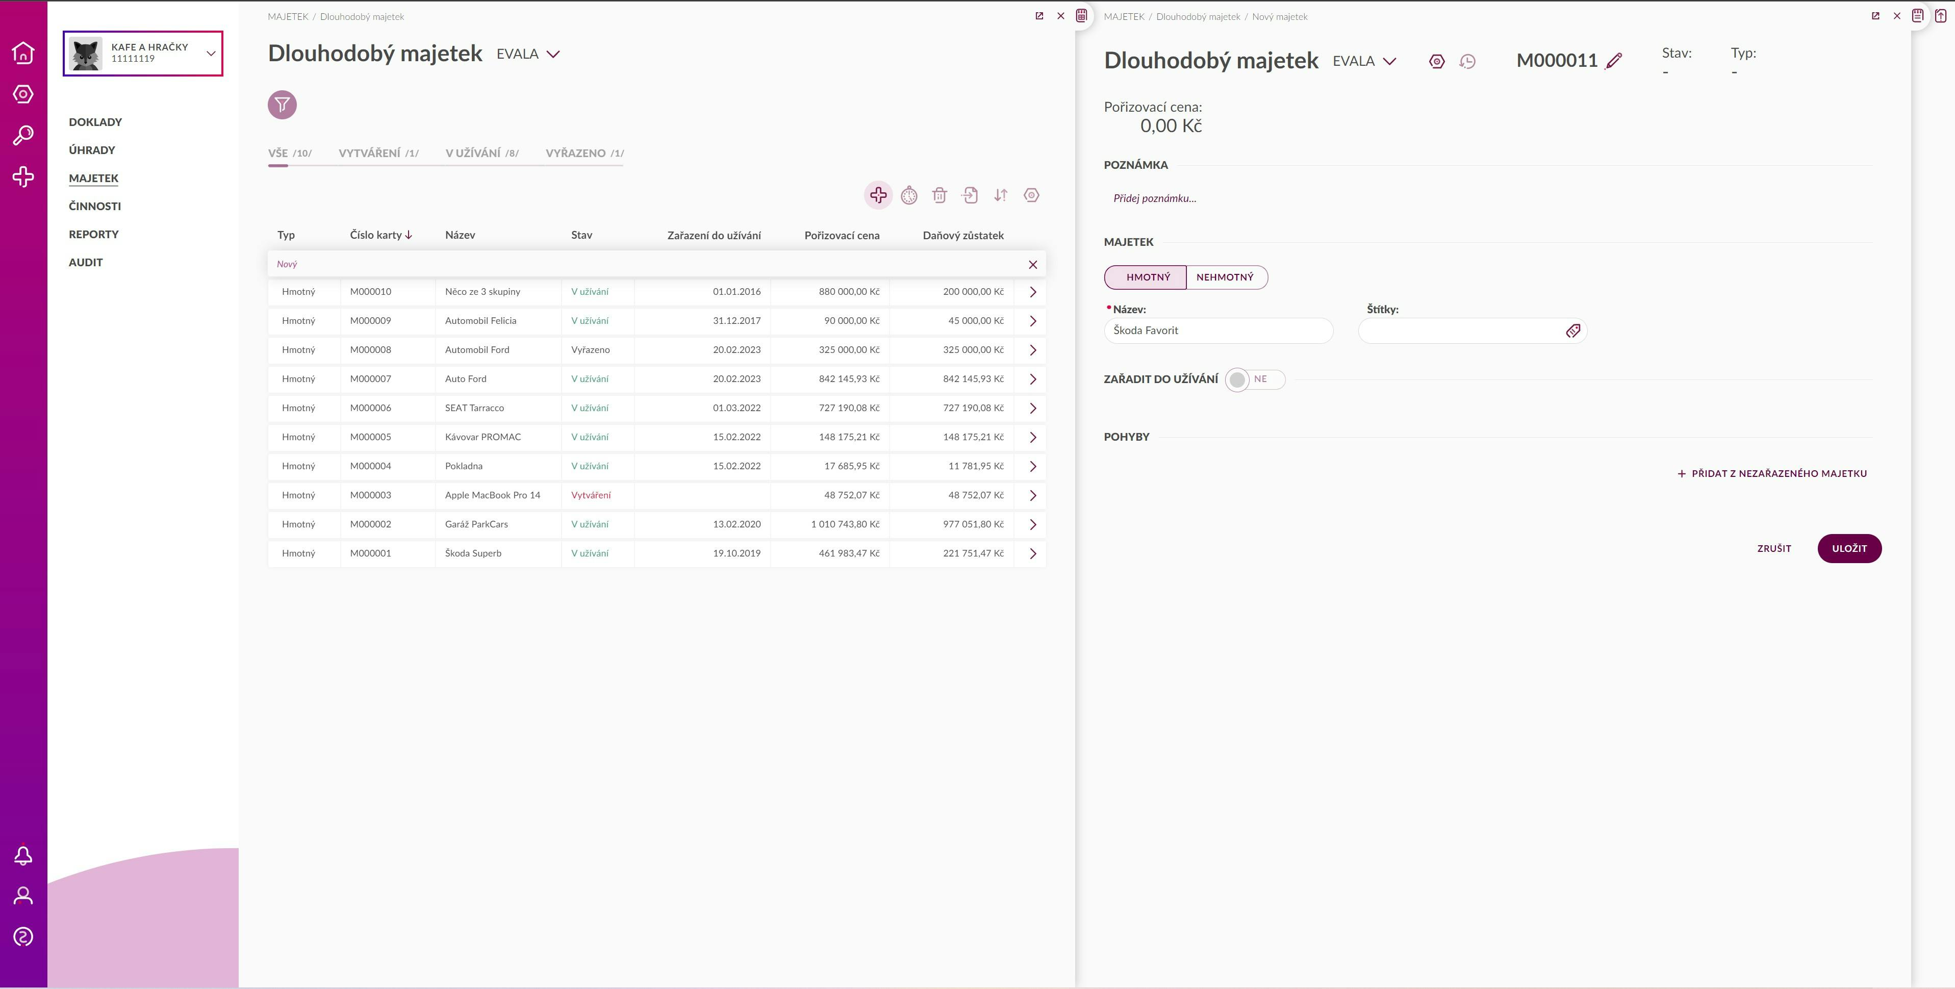Viewport: 1955px width, 989px height.
Task: Click the tag icon in the Štítky field
Action: coord(1572,331)
